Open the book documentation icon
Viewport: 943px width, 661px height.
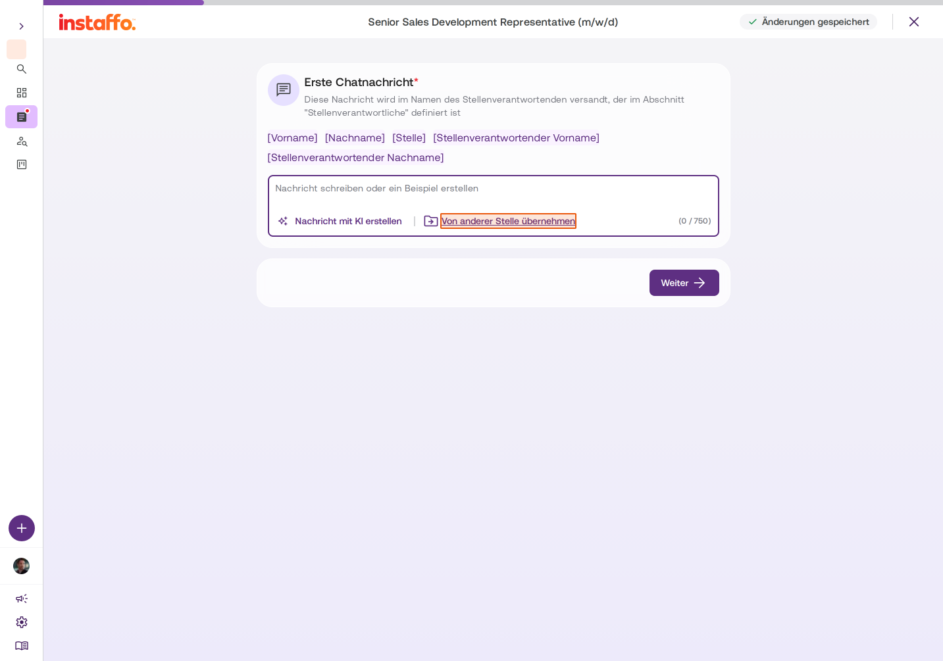(x=22, y=646)
